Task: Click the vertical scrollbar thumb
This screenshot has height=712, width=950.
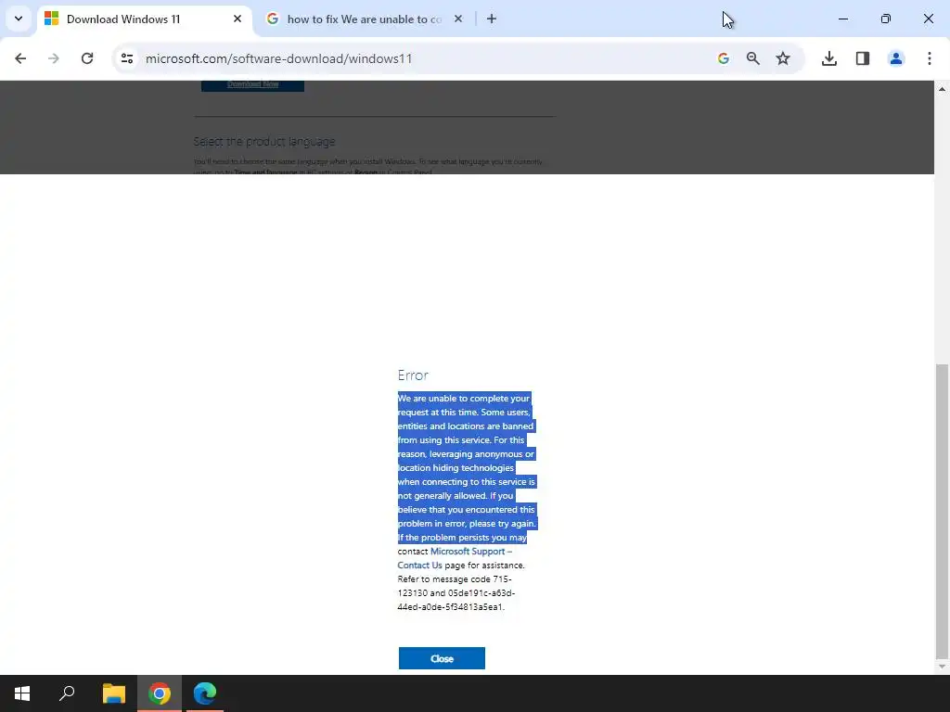Action: point(942,511)
